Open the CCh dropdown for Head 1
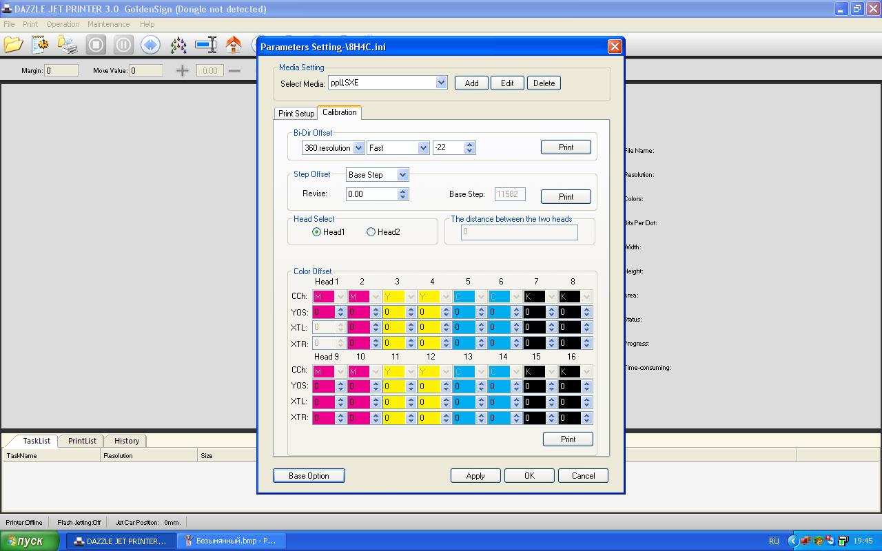This screenshot has height=551, width=882. click(340, 297)
